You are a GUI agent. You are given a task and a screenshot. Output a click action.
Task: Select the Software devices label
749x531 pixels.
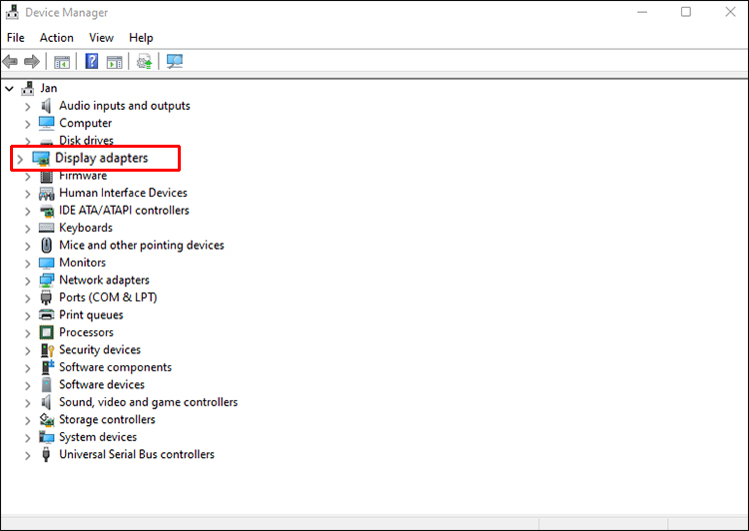coord(102,385)
